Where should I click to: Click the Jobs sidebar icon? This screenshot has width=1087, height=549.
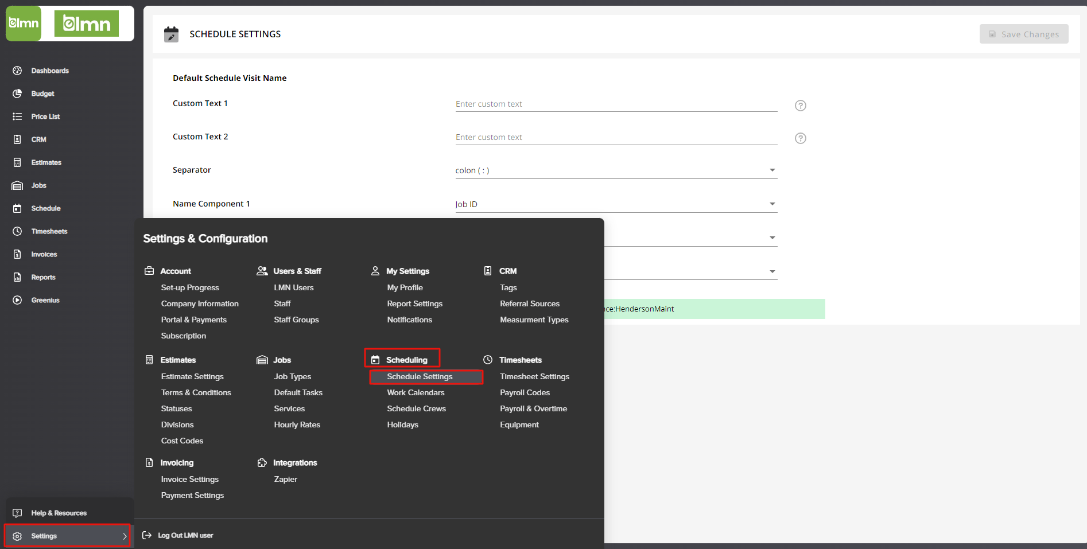[x=17, y=185]
